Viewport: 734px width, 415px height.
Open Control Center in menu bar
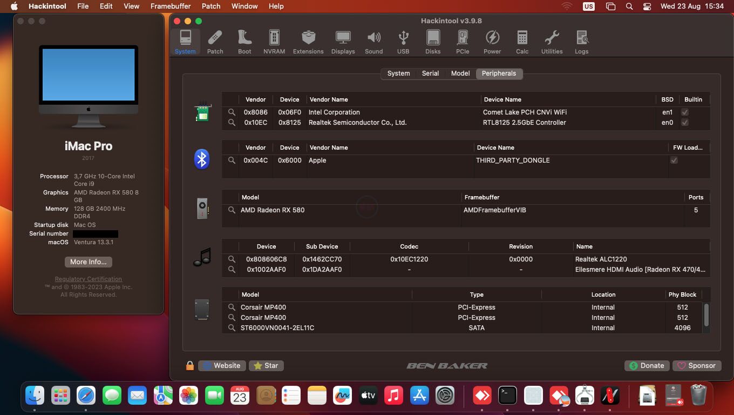(x=647, y=6)
